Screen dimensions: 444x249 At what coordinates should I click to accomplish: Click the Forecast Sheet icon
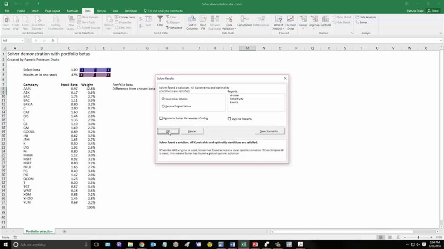[x=291, y=23]
